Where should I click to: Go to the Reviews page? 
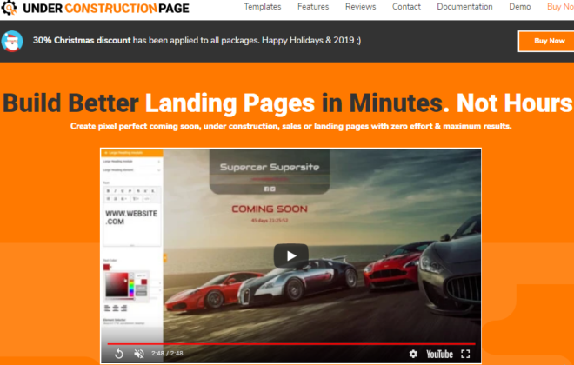(361, 7)
